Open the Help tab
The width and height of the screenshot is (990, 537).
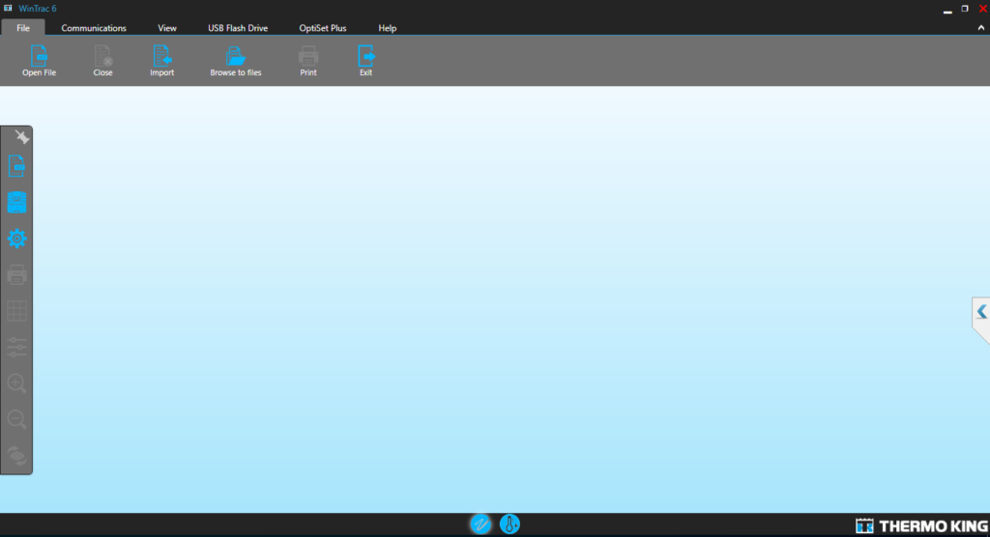(x=388, y=28)
